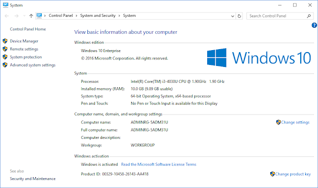The height and width of the screenshot is (188, 318).
Task: Select Control Panel breadcrumb
Action: pyautogui.click(x=61, y=15)
